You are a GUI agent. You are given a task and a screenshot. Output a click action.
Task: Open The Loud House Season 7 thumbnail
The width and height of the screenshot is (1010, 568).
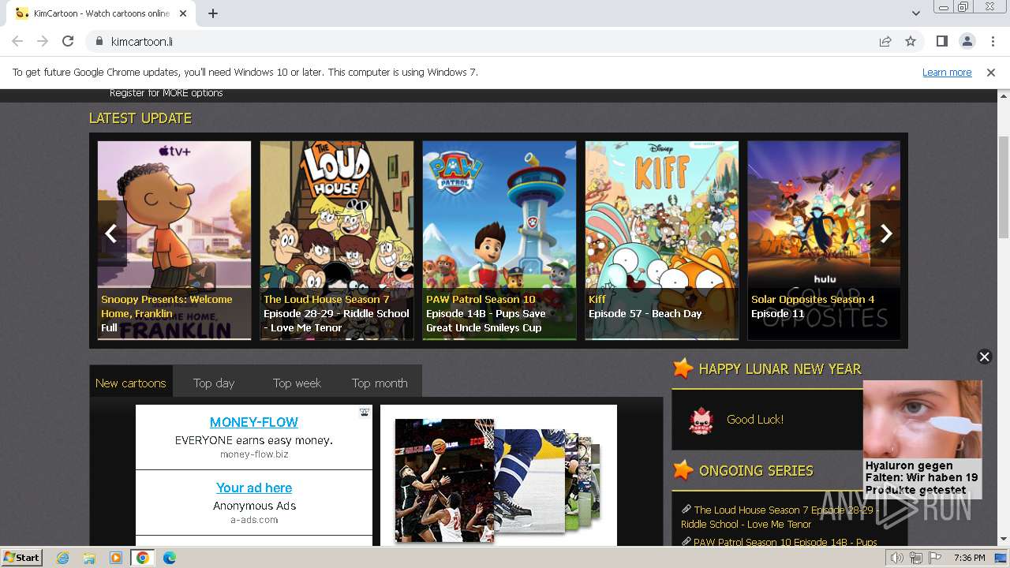tap(337, 241)
